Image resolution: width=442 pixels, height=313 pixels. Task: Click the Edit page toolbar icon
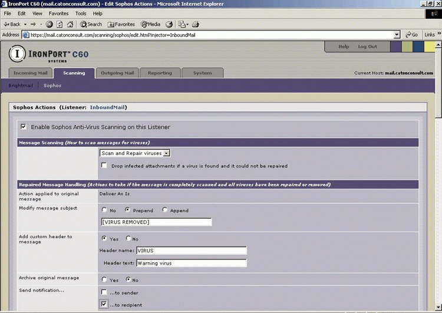[182, 24]
